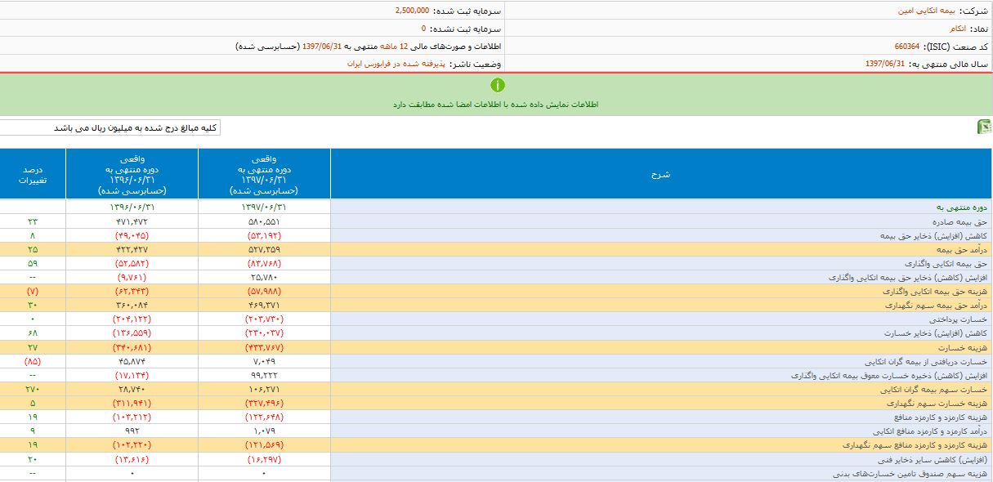
Task: Click the registered capital value 2,500,000
Action: click(417, 11)
